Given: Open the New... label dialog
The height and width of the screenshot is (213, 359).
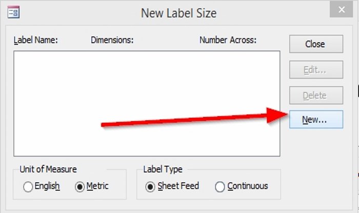Looking at the screenshot, I should 315,120.
